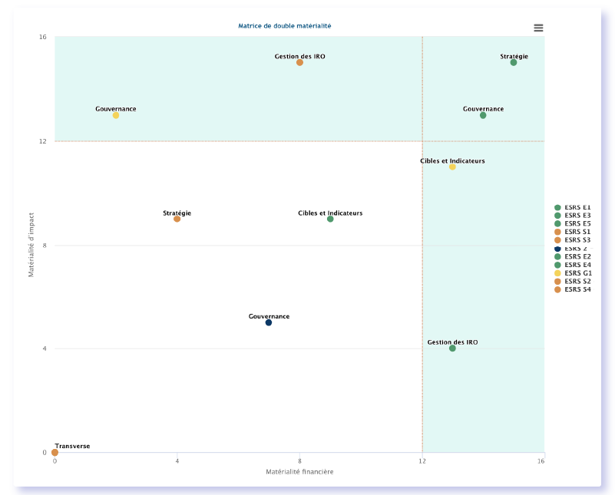Viewport: 615px width, 495px height.
Task: Click green Gouvernance data point
Action: click(x=483, y=115)
